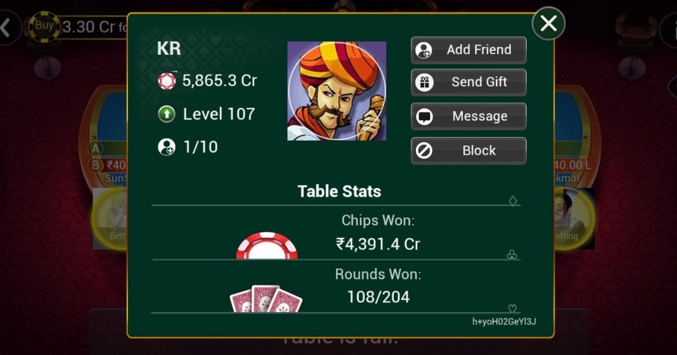The width and height of the screenshot is (677, 355).
Task: Tap the Rounds Won playing cards graphic
Action: [x=266, y=299]
